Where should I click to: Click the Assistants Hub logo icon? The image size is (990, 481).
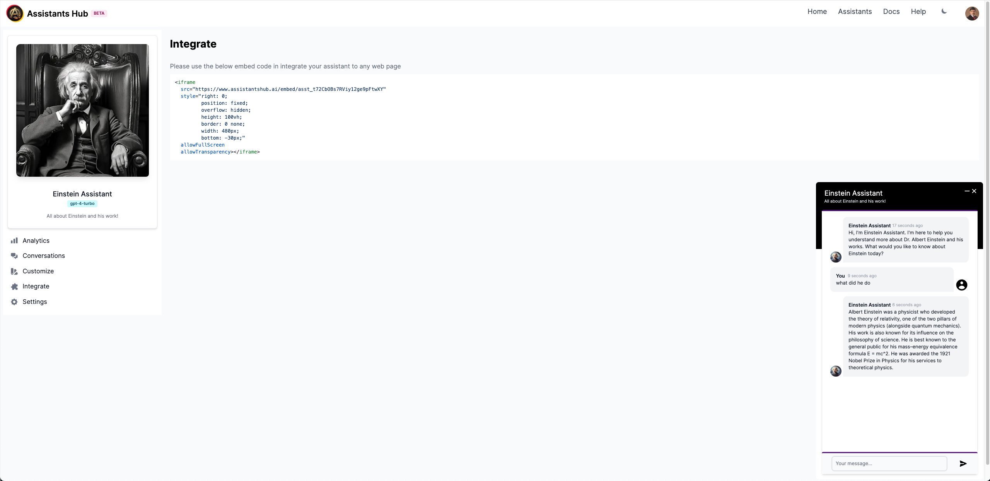tap(15, 14)
